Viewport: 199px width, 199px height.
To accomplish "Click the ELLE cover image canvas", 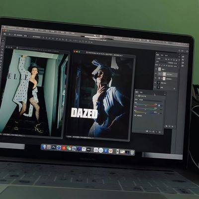I will tap(33, 93).
